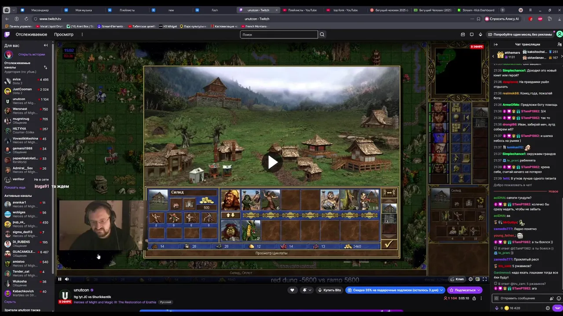Click the purple 'Чат' send button
Screen dimensions: 563x316
click(x=557, y=308)
